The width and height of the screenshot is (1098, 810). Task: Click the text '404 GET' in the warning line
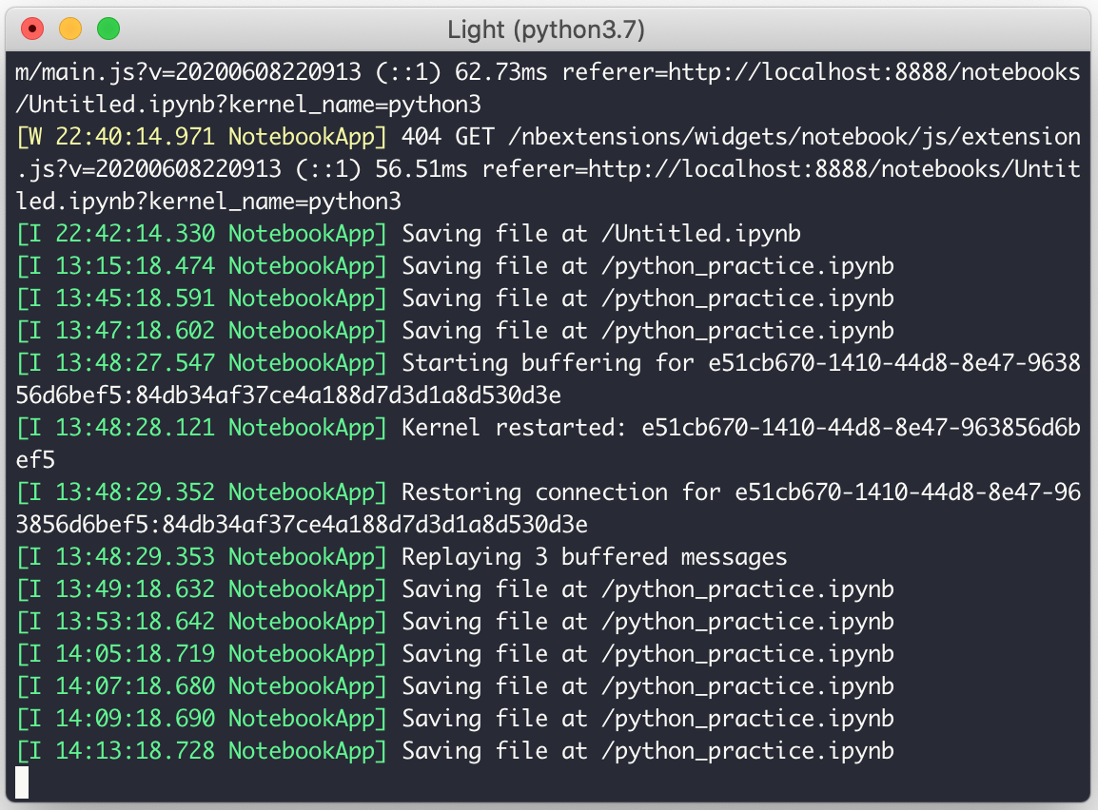(448, 136)
